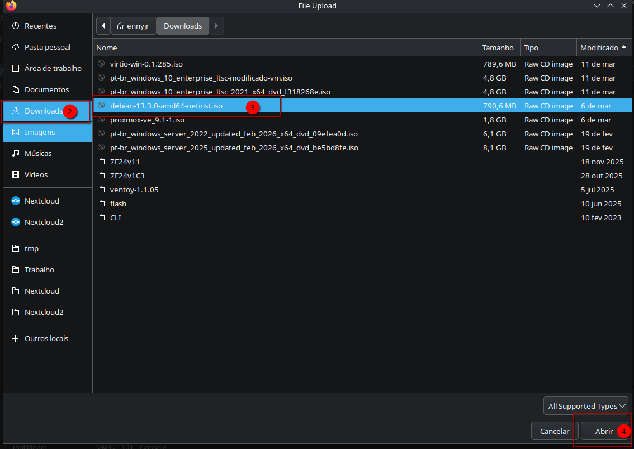Click the path bar forward arrow
Screen dimensions: 634x449
(x=216, y=26)
